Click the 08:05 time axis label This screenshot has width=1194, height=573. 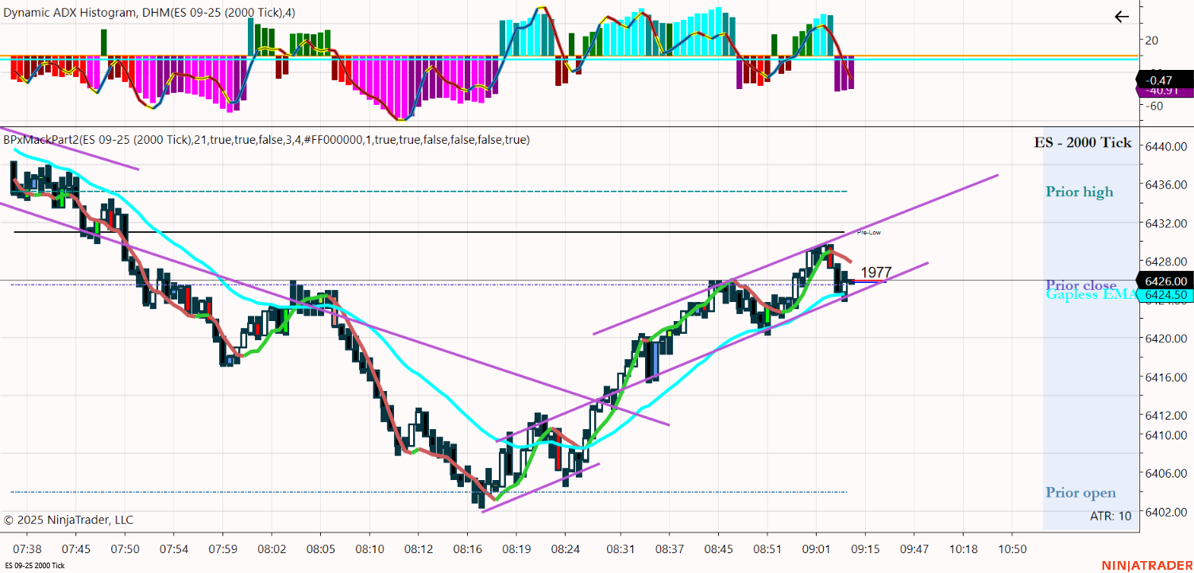(x=320, y=549)
